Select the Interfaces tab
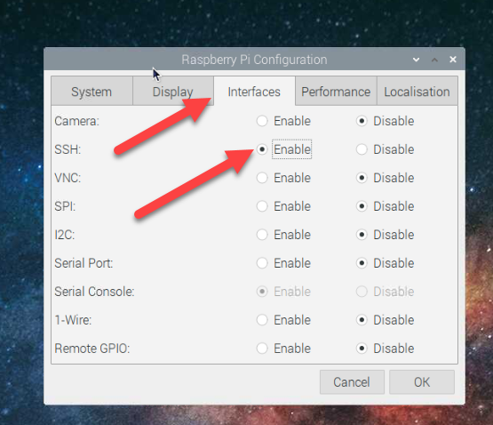The image size is (493, 425). pyautogui.click(x=254, y=92)
